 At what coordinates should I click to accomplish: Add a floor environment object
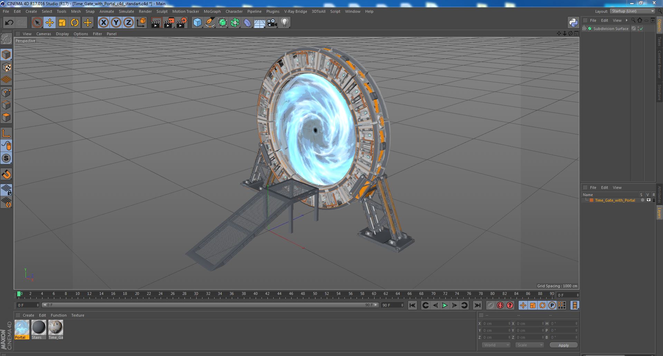coord(260,23)
